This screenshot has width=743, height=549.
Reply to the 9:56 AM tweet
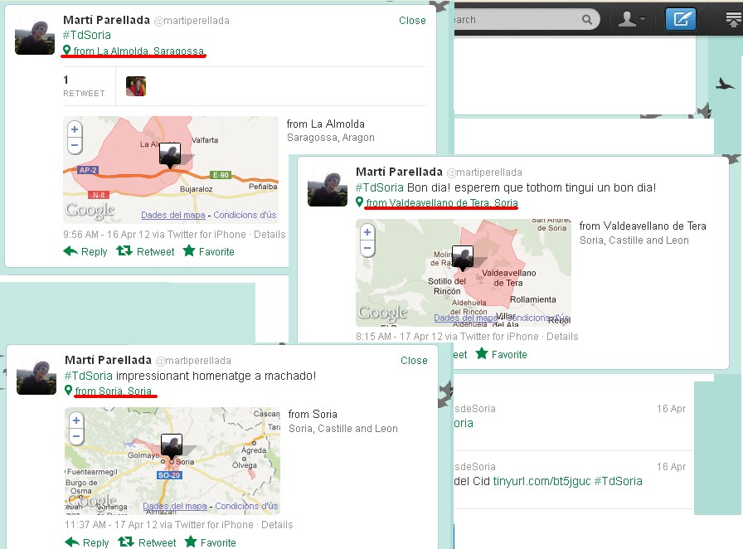click(x=85, y=251)
